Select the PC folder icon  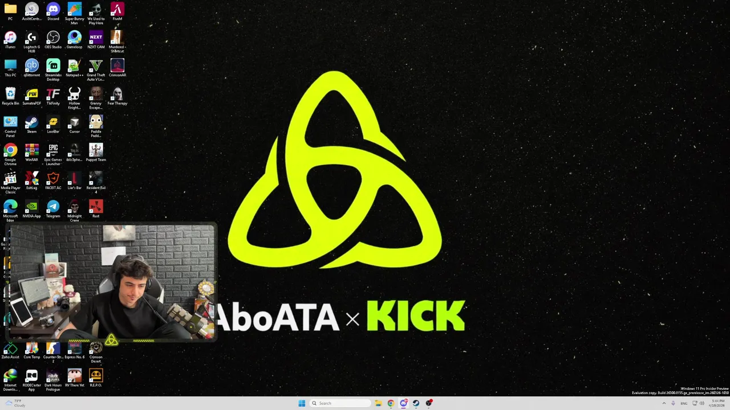pos(10,12)
